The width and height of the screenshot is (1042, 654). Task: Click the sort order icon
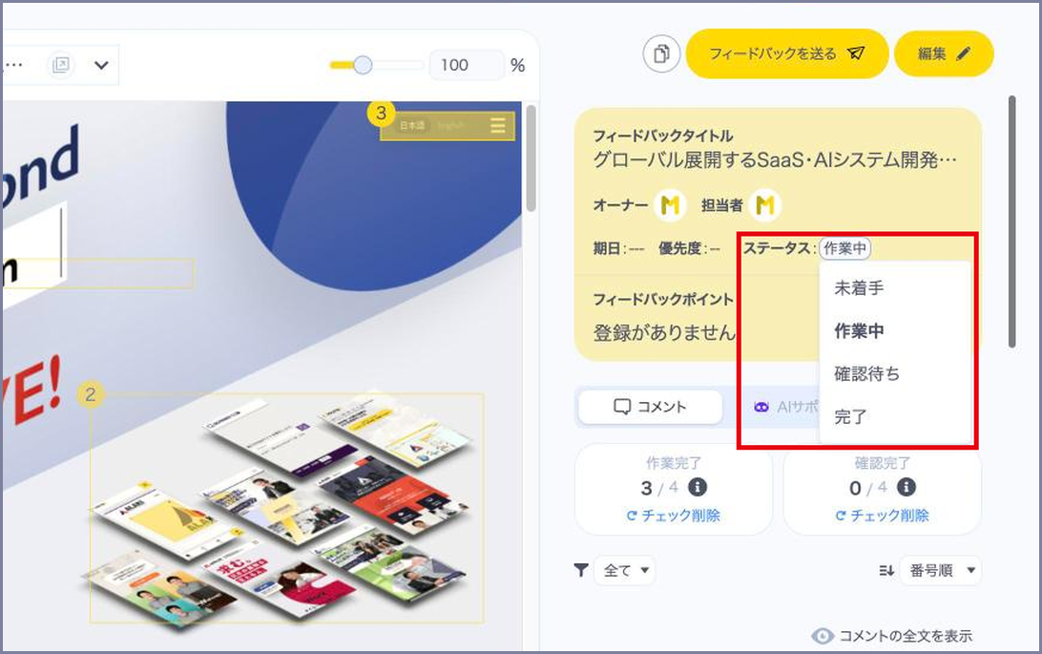[886, 570]
